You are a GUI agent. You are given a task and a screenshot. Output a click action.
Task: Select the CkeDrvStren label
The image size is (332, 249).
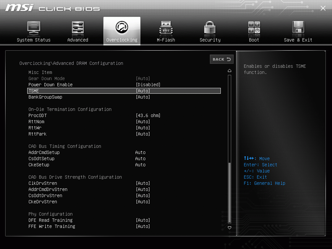43,202
